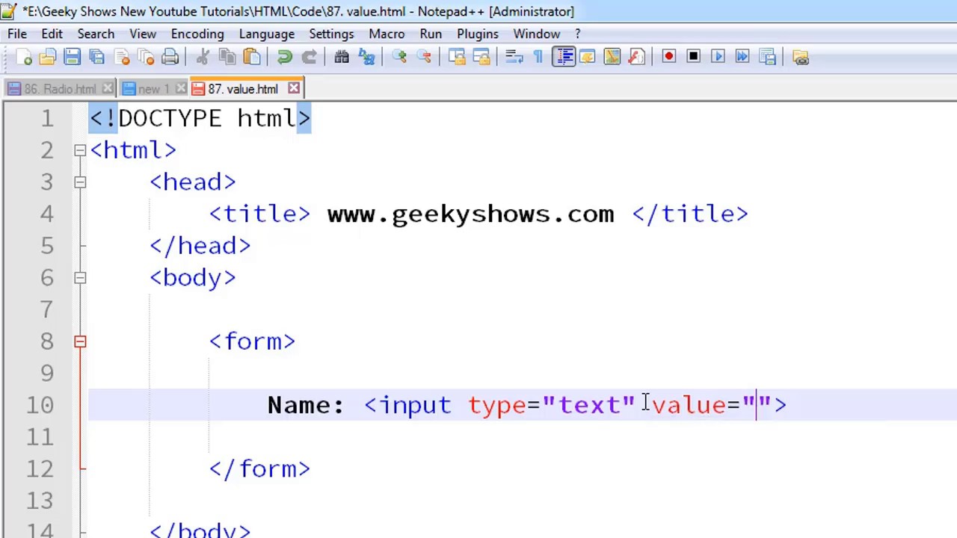Screen dimensions: 957x538
Task: Start recording a macro with the red dot
Action: pos(668,57)
